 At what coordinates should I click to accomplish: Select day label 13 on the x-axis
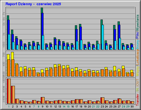60,107
